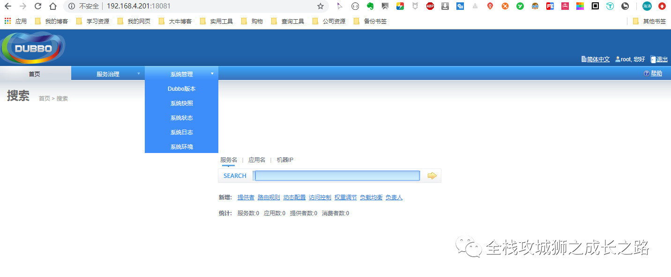
Task: Add new 访问控制 link
Action: click(x=320, y=197)
